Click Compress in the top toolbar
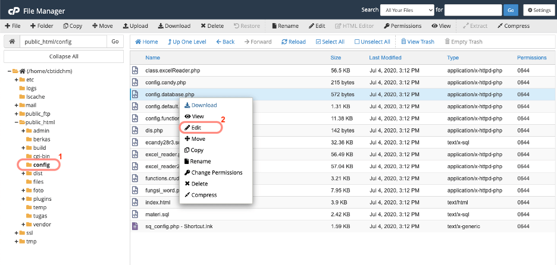Screen dimensions: 557x265 click(514, 26)
